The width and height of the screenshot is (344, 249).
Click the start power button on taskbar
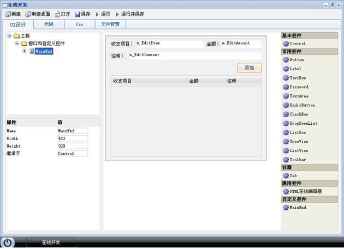tap(8, 242)
